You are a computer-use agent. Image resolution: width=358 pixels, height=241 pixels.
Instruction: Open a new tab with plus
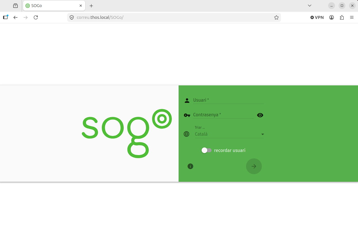91,6
